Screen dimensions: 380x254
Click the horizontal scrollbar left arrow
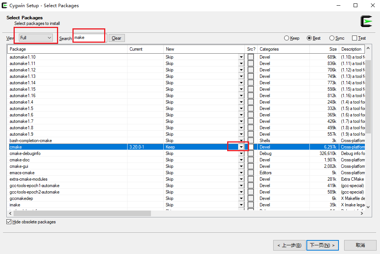pyautogui.click(x=10, y=214)
